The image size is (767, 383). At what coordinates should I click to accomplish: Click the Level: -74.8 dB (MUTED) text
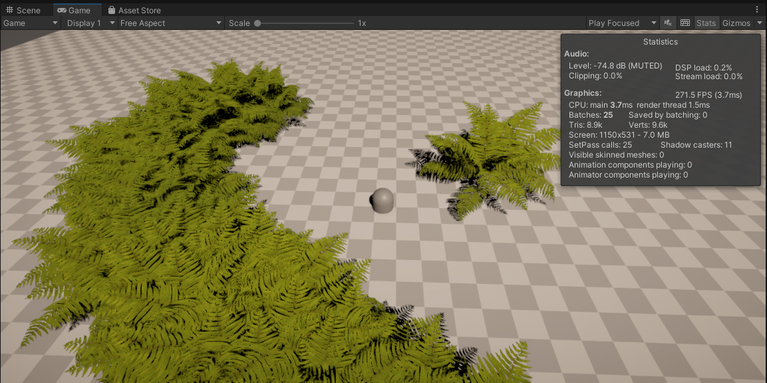pos(615,66)
